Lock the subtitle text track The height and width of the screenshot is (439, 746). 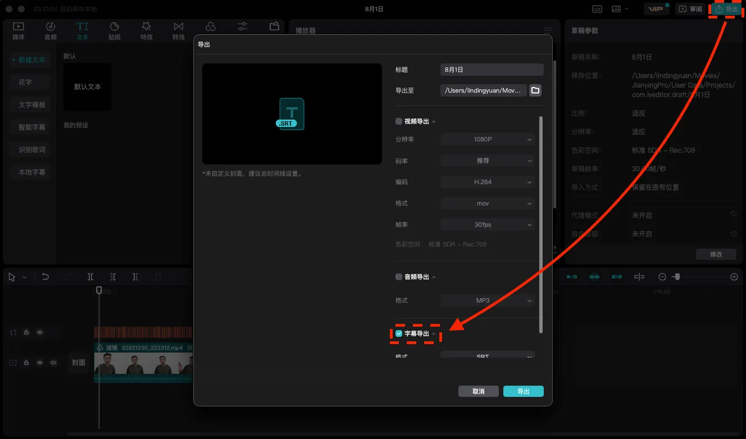coord(26,332)
